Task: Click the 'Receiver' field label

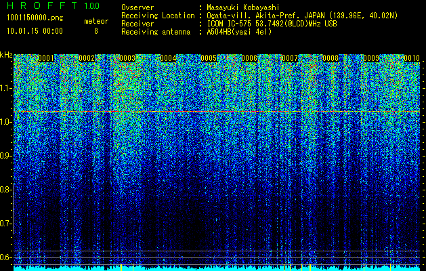Action: pos(137,24)
